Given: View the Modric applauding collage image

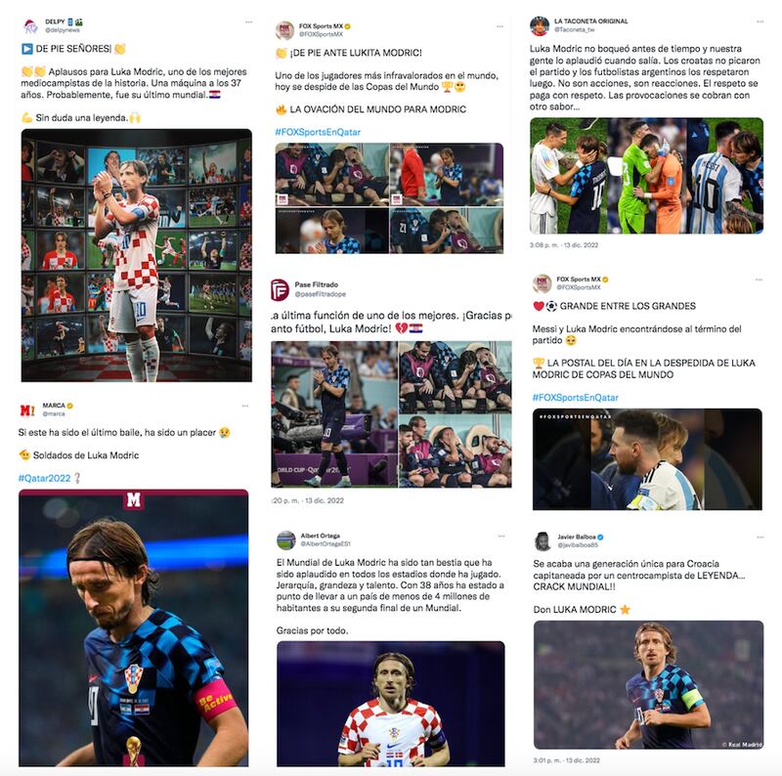Looking at the screenshot, I should (137, 255).
